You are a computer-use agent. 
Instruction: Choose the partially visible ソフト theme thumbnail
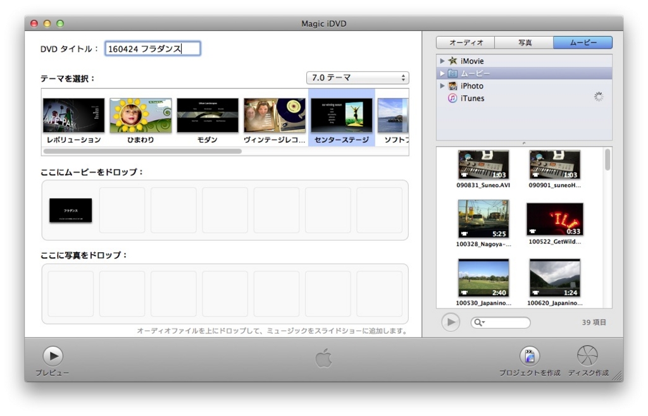[x=393, y=116]
